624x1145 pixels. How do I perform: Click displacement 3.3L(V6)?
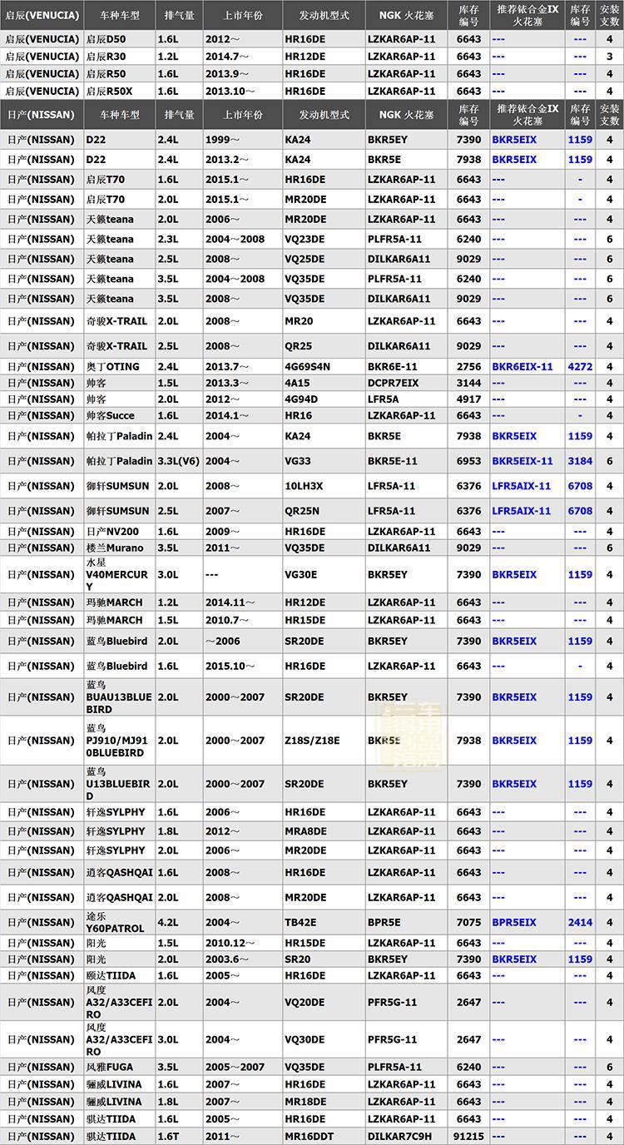tap(179, 461)
